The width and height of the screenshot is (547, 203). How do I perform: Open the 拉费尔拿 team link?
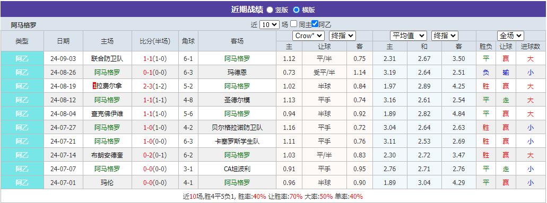click(109, 86)
